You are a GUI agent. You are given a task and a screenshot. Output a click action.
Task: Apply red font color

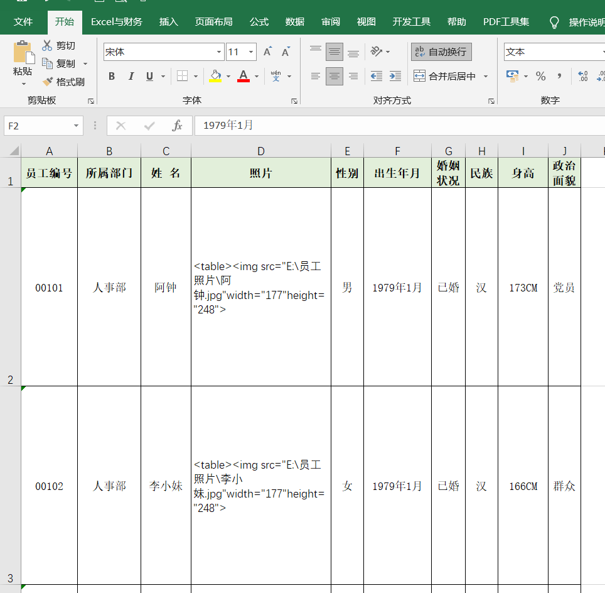tap(244, 76)
